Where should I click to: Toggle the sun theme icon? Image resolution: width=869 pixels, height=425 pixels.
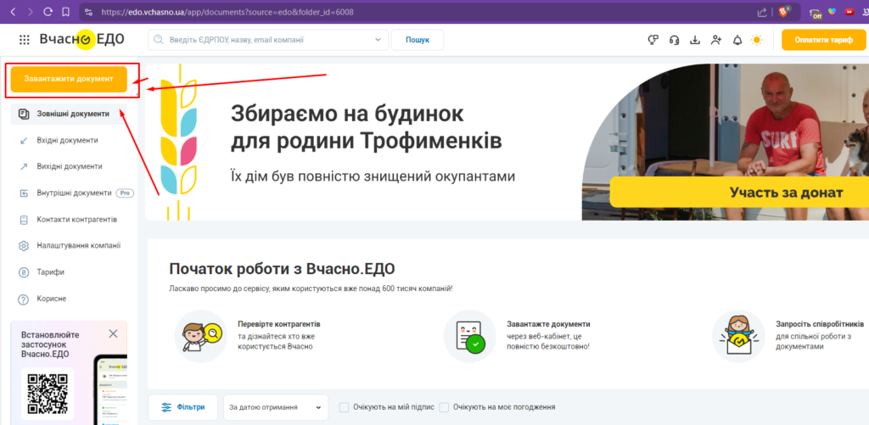(756, 40)
